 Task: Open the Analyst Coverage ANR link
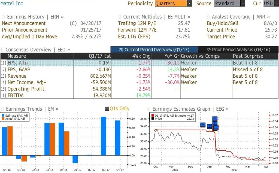tap(241, 17)
